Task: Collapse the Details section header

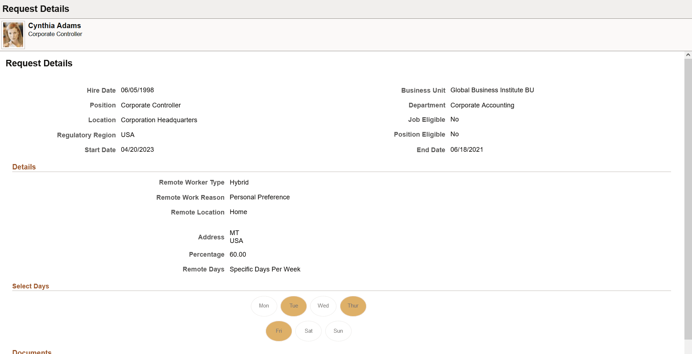Action: pyautogui.click(x=24, y=167)
